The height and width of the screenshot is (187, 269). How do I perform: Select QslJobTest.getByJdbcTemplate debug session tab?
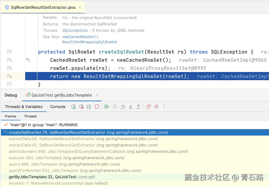[x=62, y=95]
